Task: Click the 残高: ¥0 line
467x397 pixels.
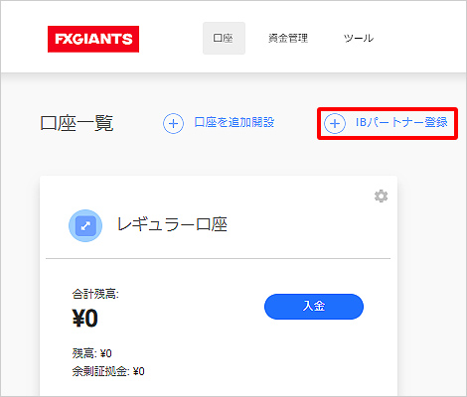Action: (x=92, y=353)
